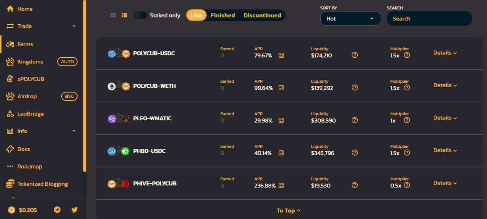Click the 236.88% APR value
The image size is (487, 219).
[265, 186]
